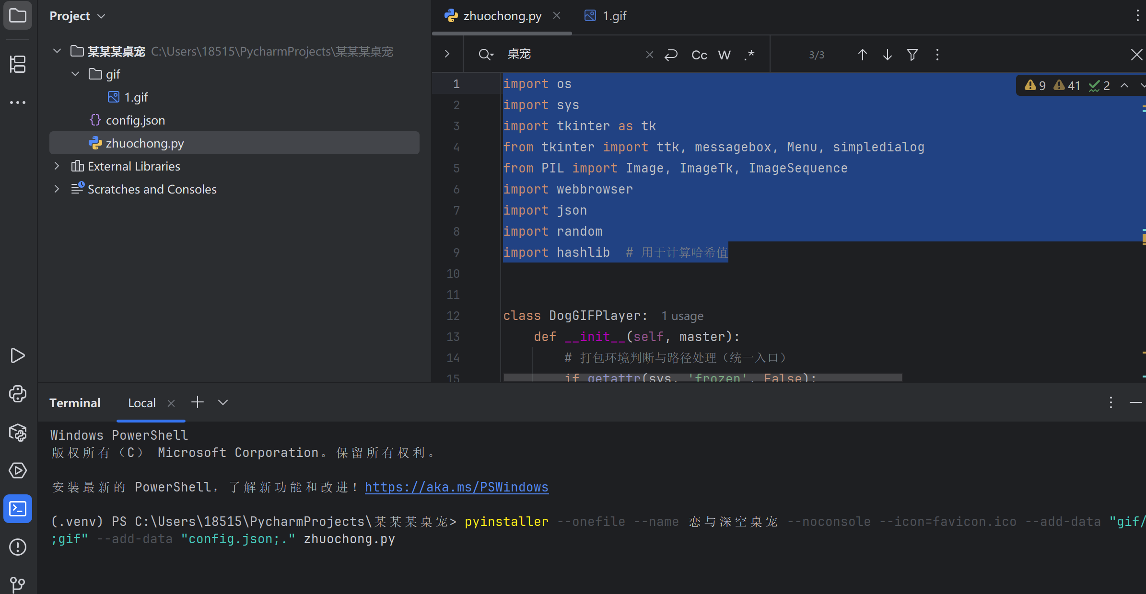Start a new terminal session with plus icon
This screenshot has width=1146, height=594.
click(198, 402)
